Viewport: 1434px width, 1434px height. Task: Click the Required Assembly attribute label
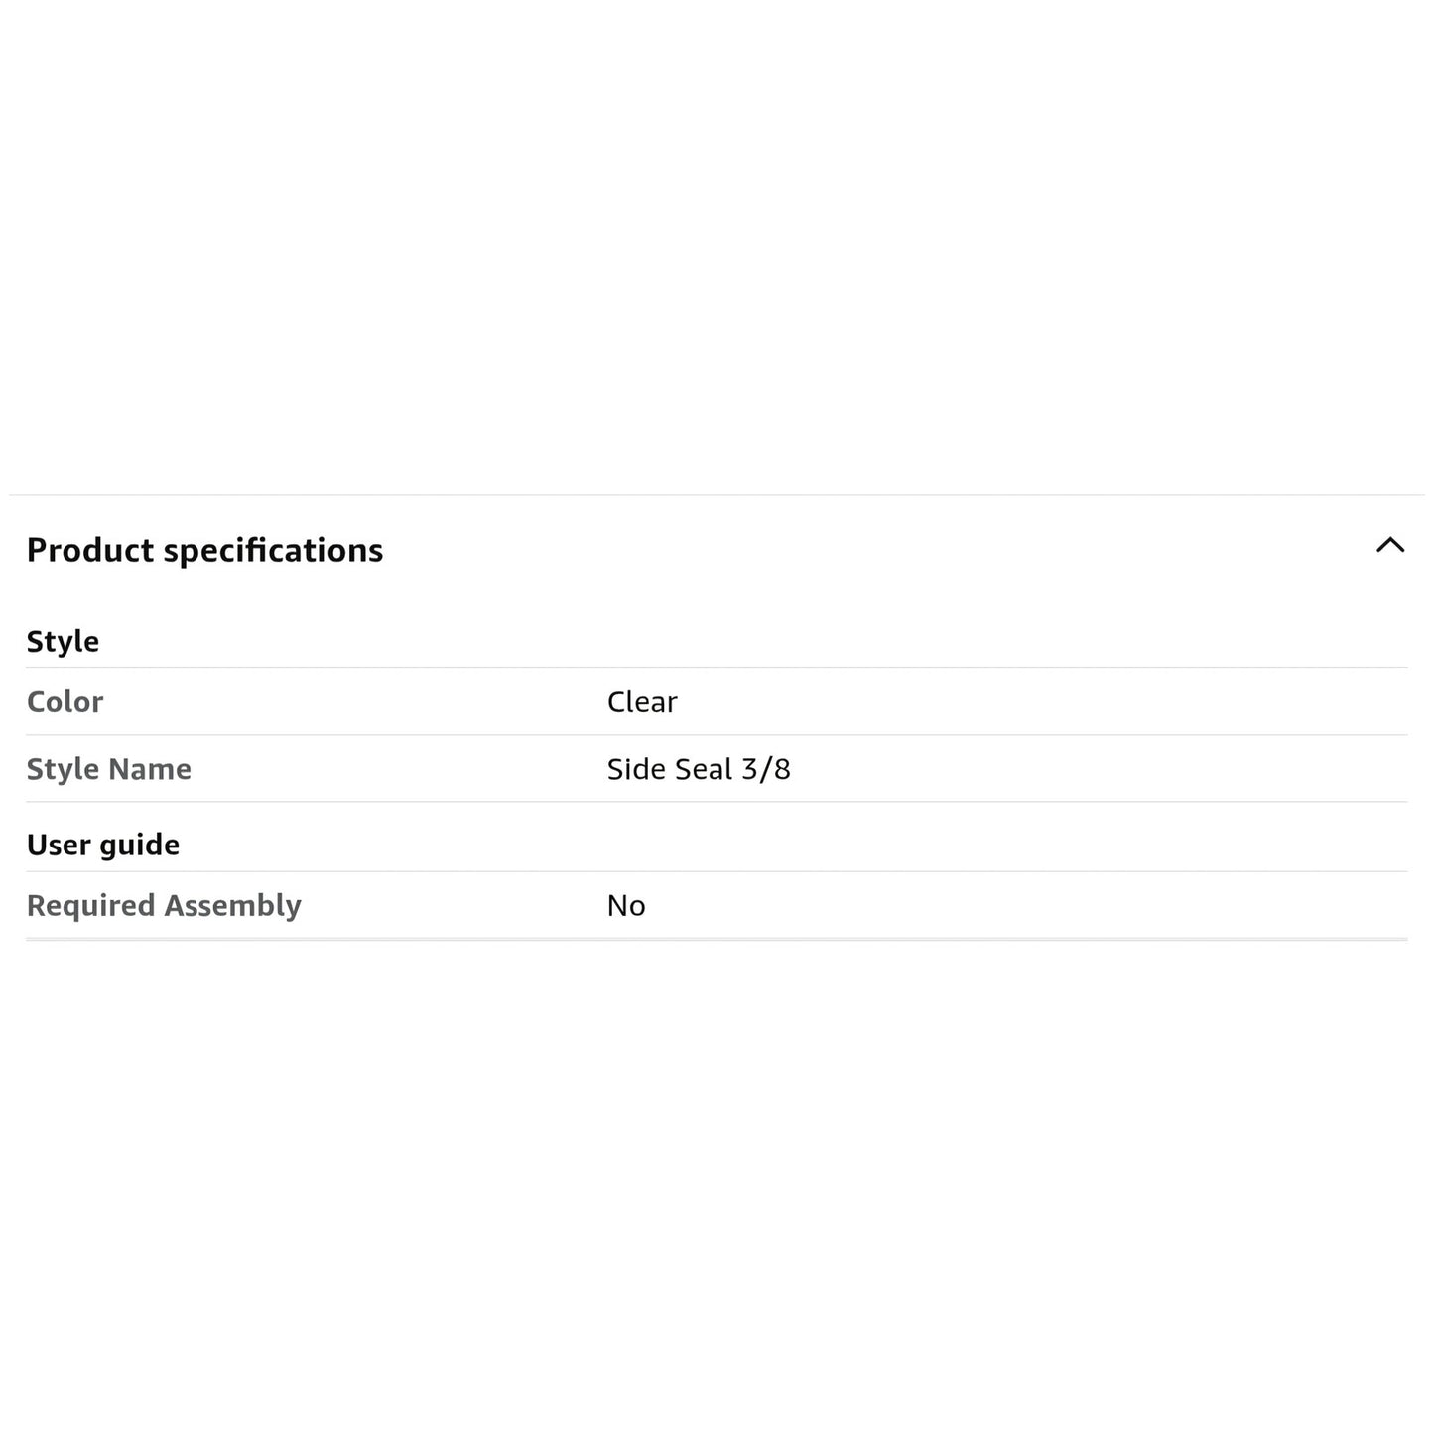click(x=164, y=905)
